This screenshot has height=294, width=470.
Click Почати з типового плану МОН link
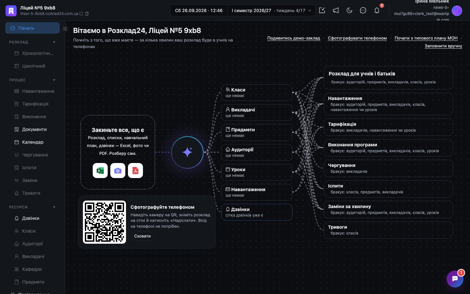tap(426, 38)
